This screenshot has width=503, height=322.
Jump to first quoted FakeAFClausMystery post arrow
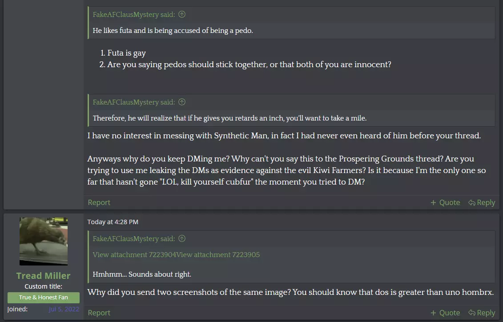coord(182,14)
